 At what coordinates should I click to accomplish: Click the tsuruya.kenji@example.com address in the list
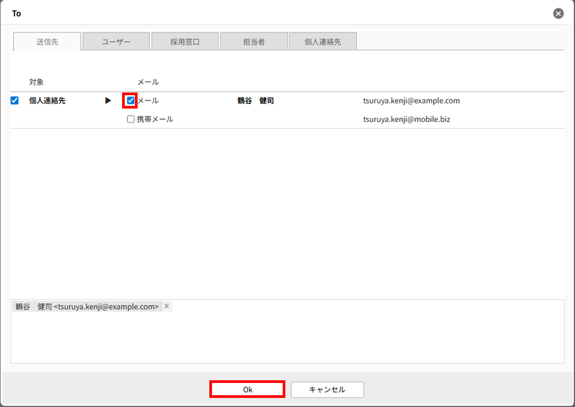point(411,101)
